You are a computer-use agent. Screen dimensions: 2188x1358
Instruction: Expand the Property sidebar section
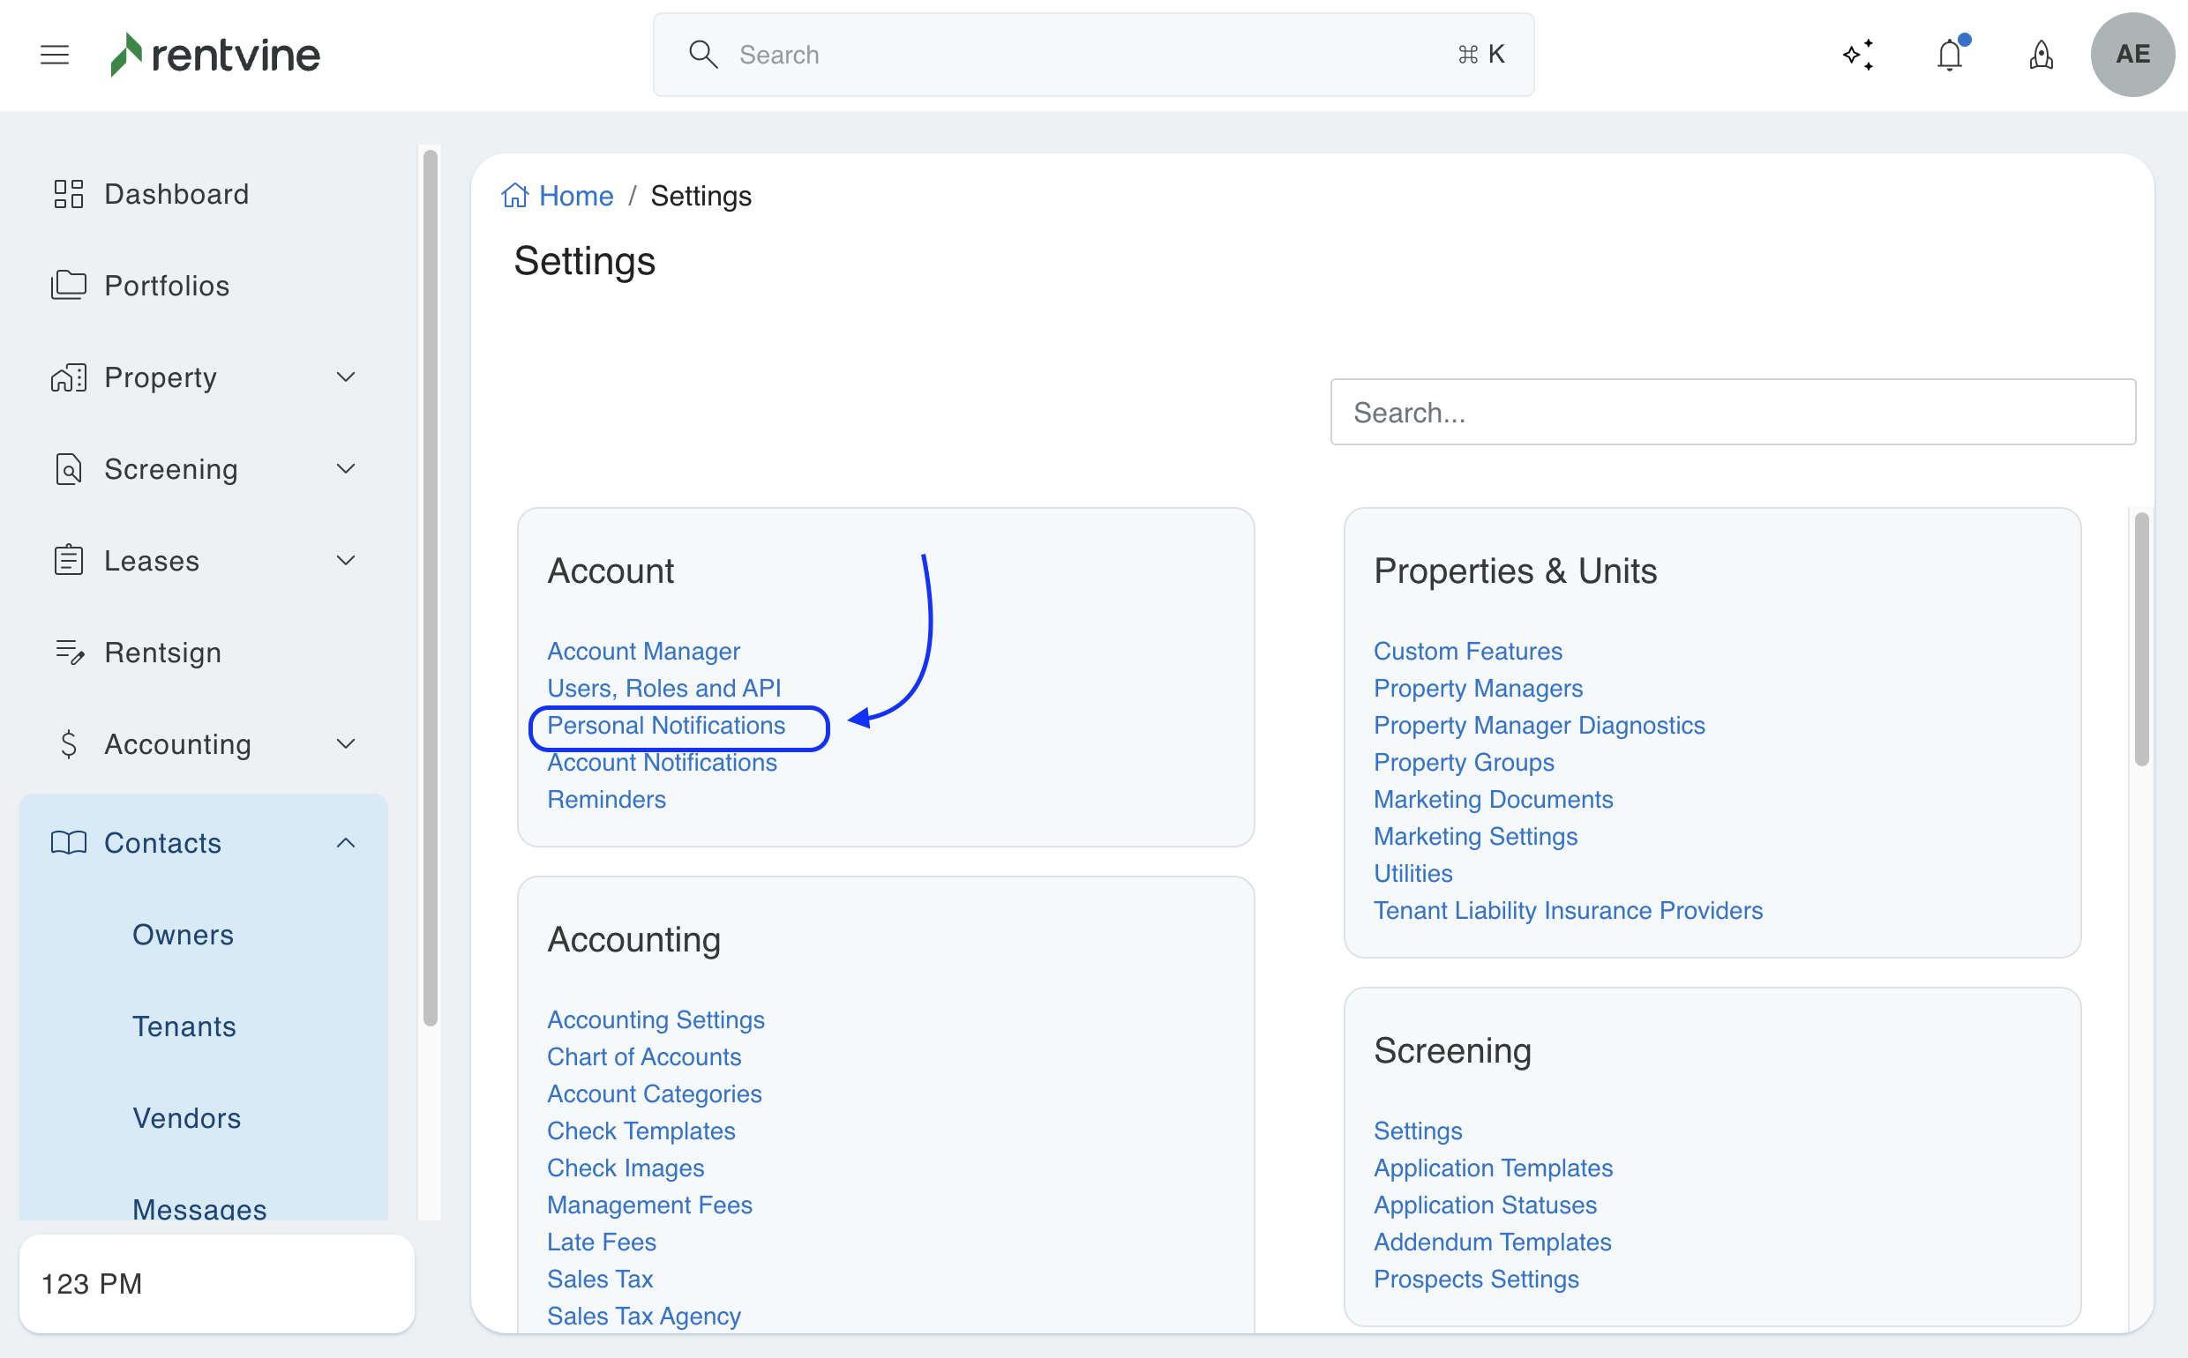point(346,377)
